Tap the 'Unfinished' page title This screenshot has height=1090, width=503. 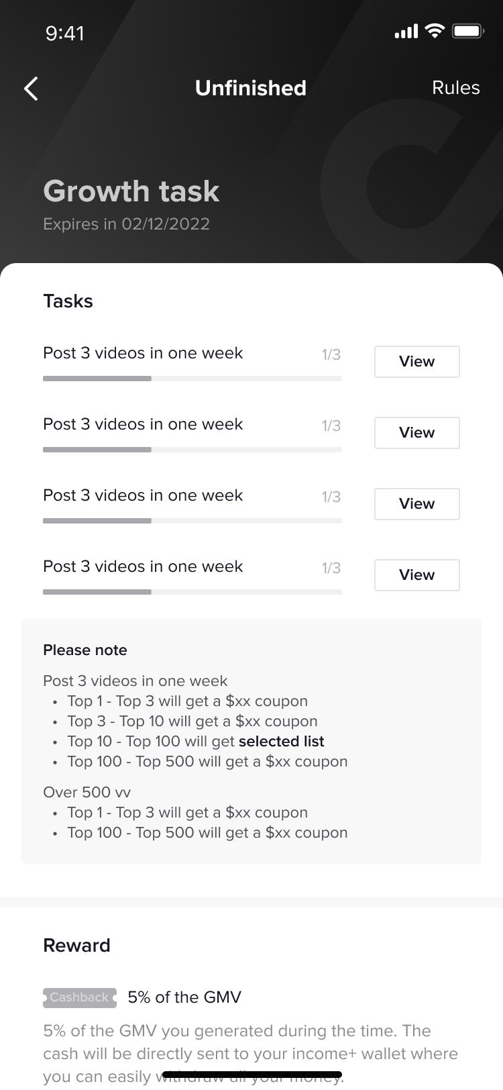[250, 88]
